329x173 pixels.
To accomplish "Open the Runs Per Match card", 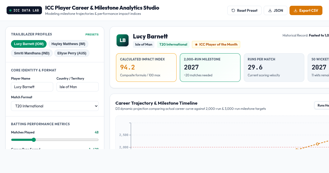I will tap(274, 68).
